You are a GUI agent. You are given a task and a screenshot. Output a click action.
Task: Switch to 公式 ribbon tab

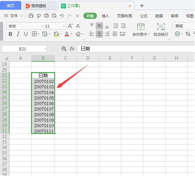pos(144,16)
